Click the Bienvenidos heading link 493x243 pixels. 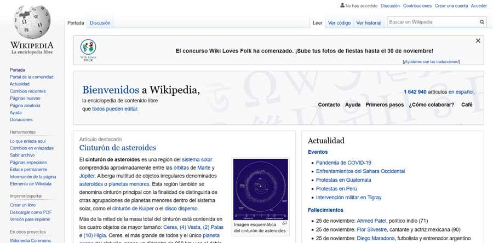(x=111, y=90)
